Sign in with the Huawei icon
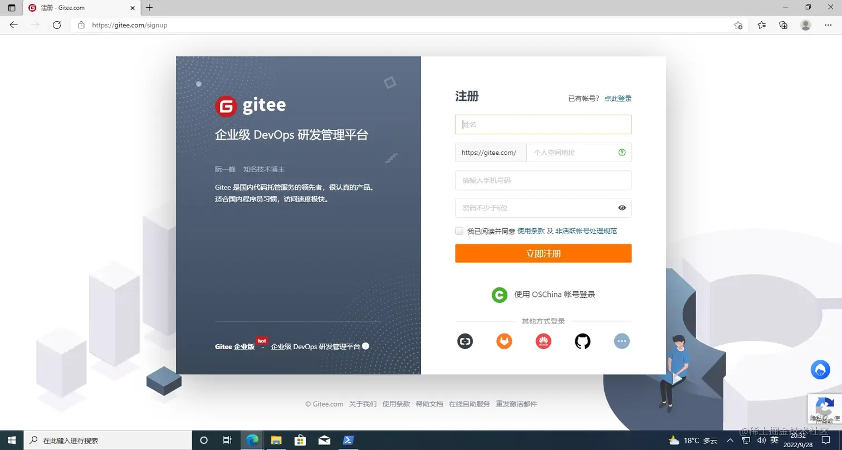 click(x=544, y=341)
